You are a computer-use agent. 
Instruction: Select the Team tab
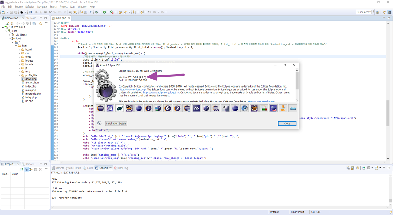(31, 18)
